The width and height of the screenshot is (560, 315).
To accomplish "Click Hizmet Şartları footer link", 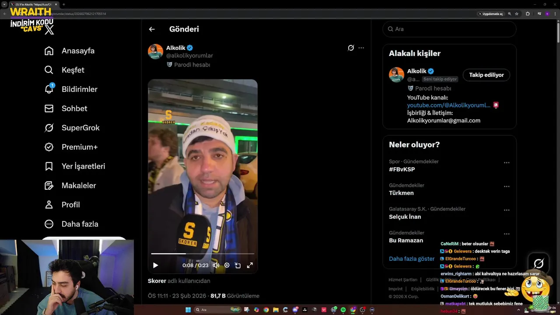I will (x=403, y=280).
